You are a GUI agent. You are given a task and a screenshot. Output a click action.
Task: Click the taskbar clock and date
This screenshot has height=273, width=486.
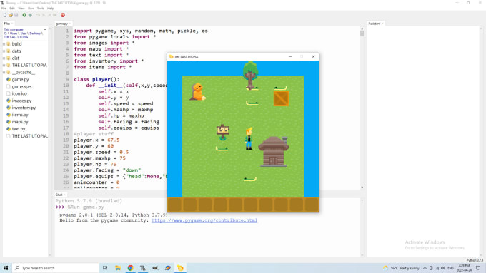click(464, 268)
